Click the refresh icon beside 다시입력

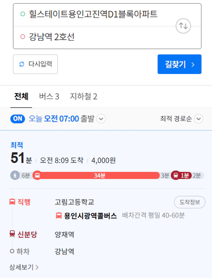pyautogui.click(x=22, y=64)
